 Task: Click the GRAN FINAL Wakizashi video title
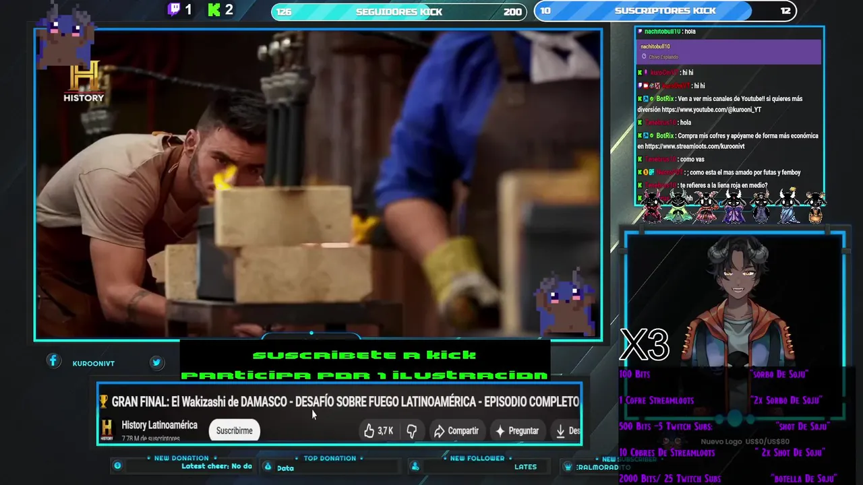point(345,401)
